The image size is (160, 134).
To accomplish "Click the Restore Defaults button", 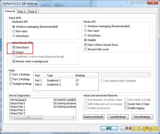I will (x=94, y=117).
